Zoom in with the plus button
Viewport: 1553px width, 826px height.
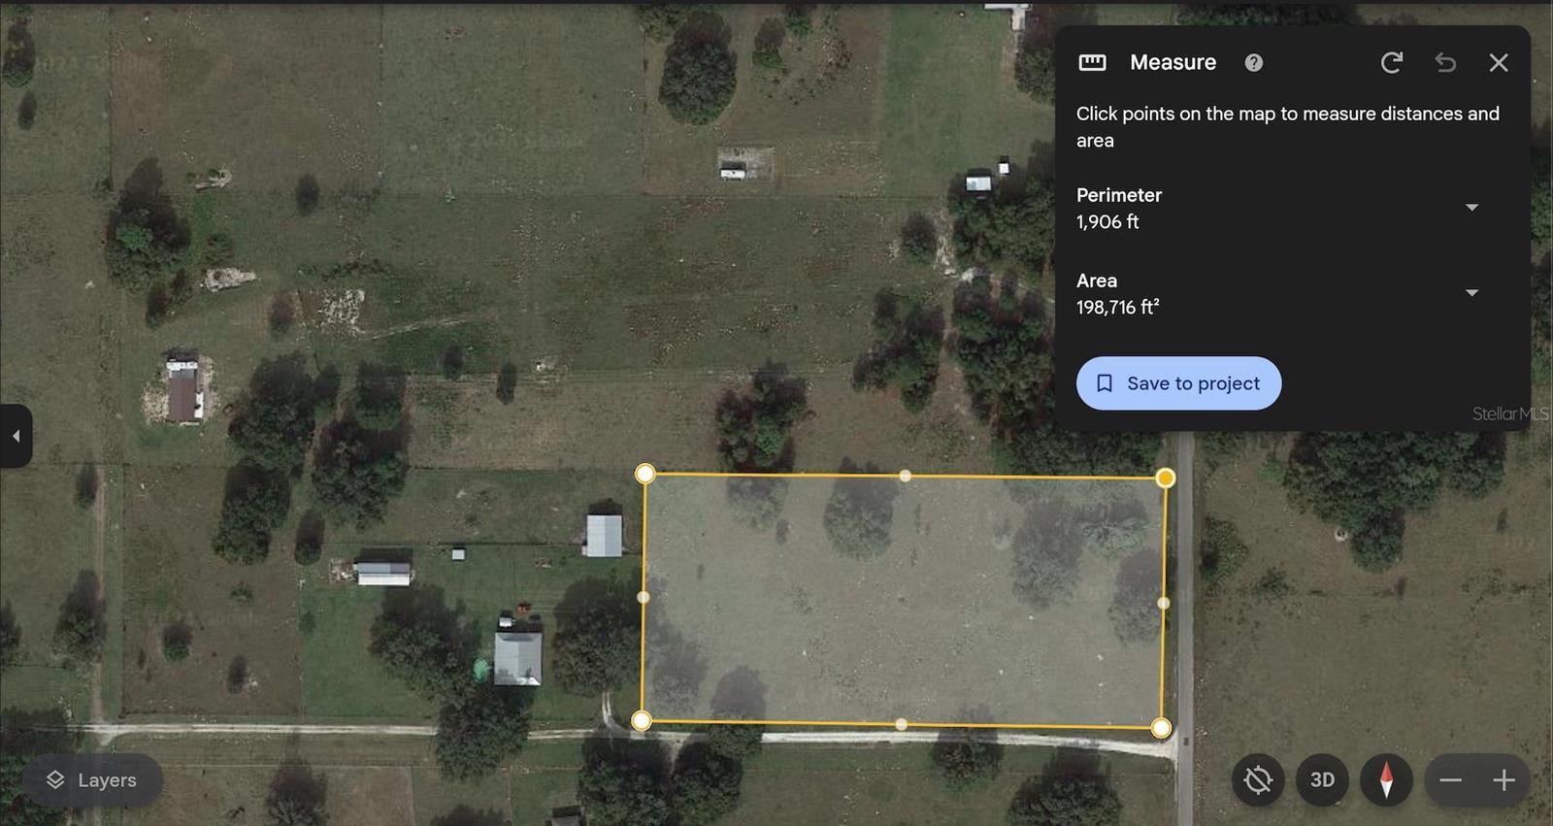pos(1503,780)
